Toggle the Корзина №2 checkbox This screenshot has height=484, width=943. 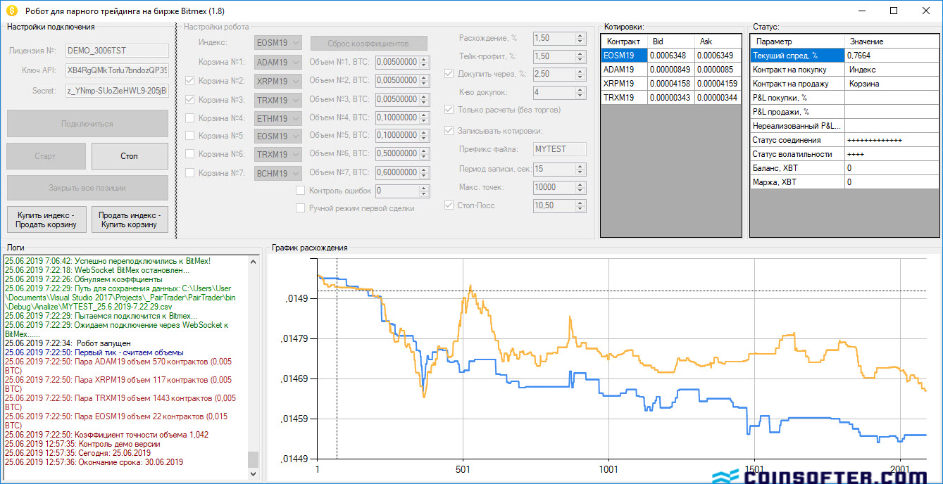[x=189, y=81]
